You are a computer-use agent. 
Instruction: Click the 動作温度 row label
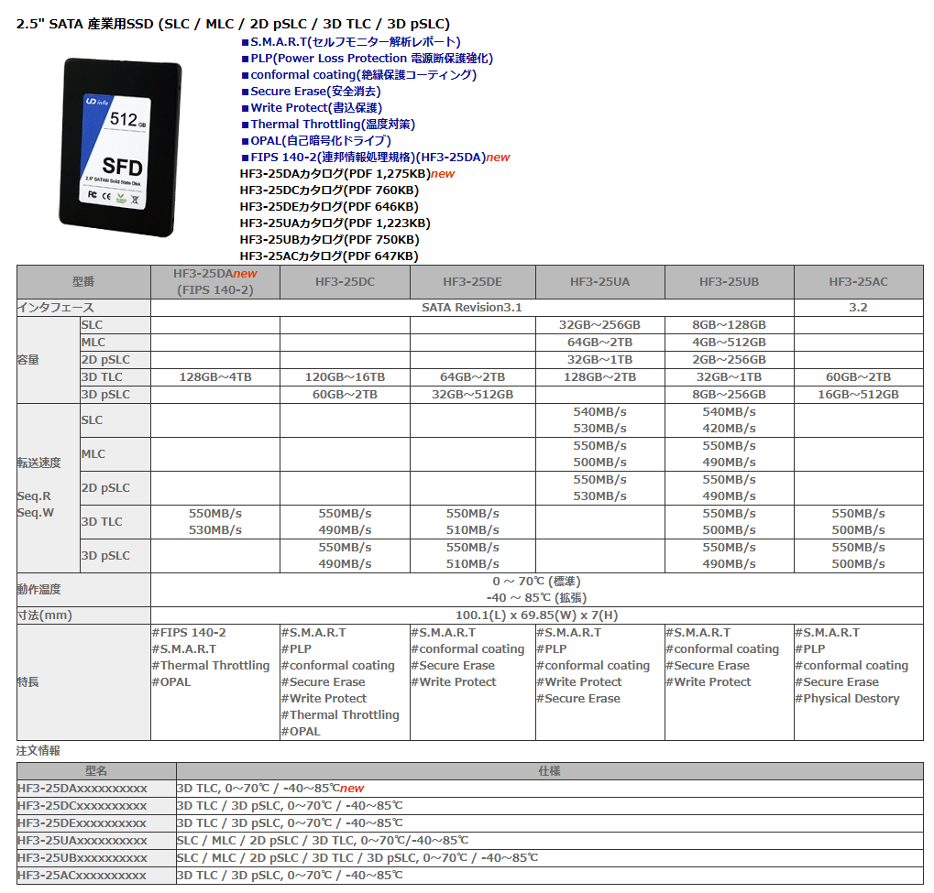[x=83, y=590]
